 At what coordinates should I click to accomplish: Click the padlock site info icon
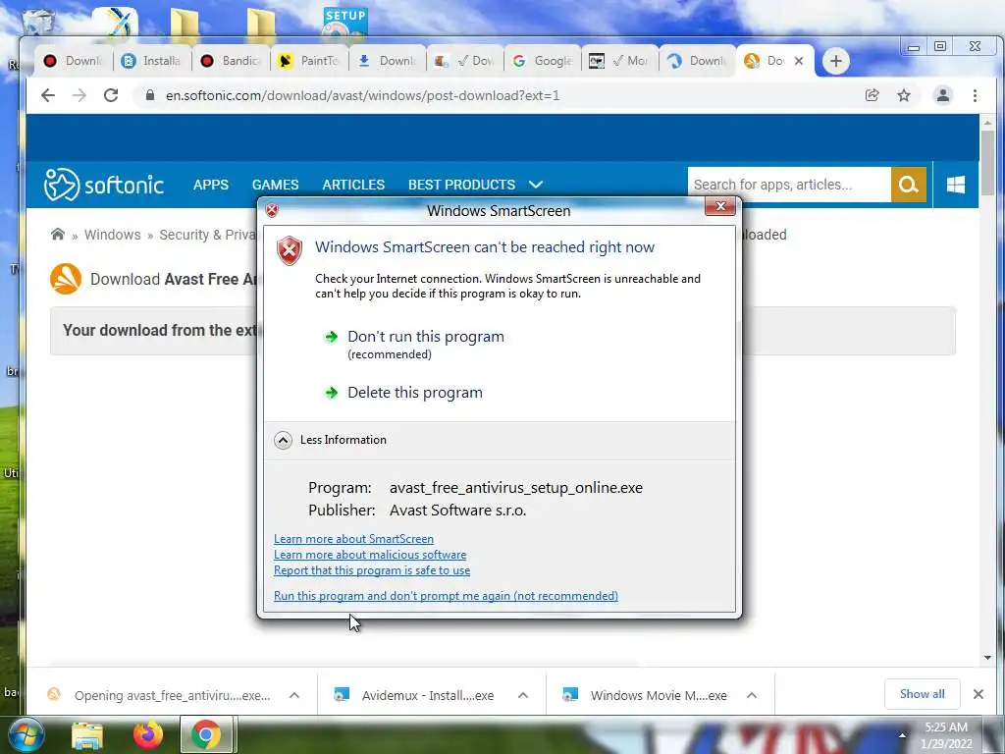point(150,95)
